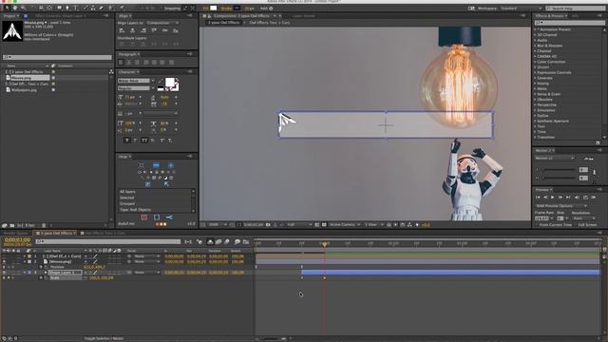Select the Zoom magnifier tool
The width and height of the screenshot is (608, 342).
[23, 8]
